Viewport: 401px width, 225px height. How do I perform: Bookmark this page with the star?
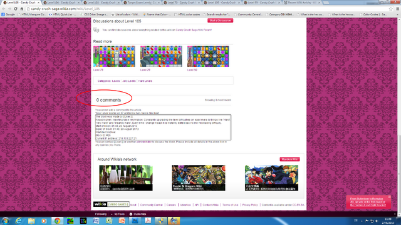391,9
